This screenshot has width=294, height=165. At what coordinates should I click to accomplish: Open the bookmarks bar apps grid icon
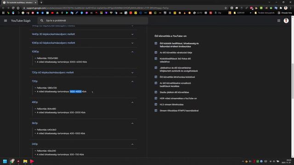[3, 13]
